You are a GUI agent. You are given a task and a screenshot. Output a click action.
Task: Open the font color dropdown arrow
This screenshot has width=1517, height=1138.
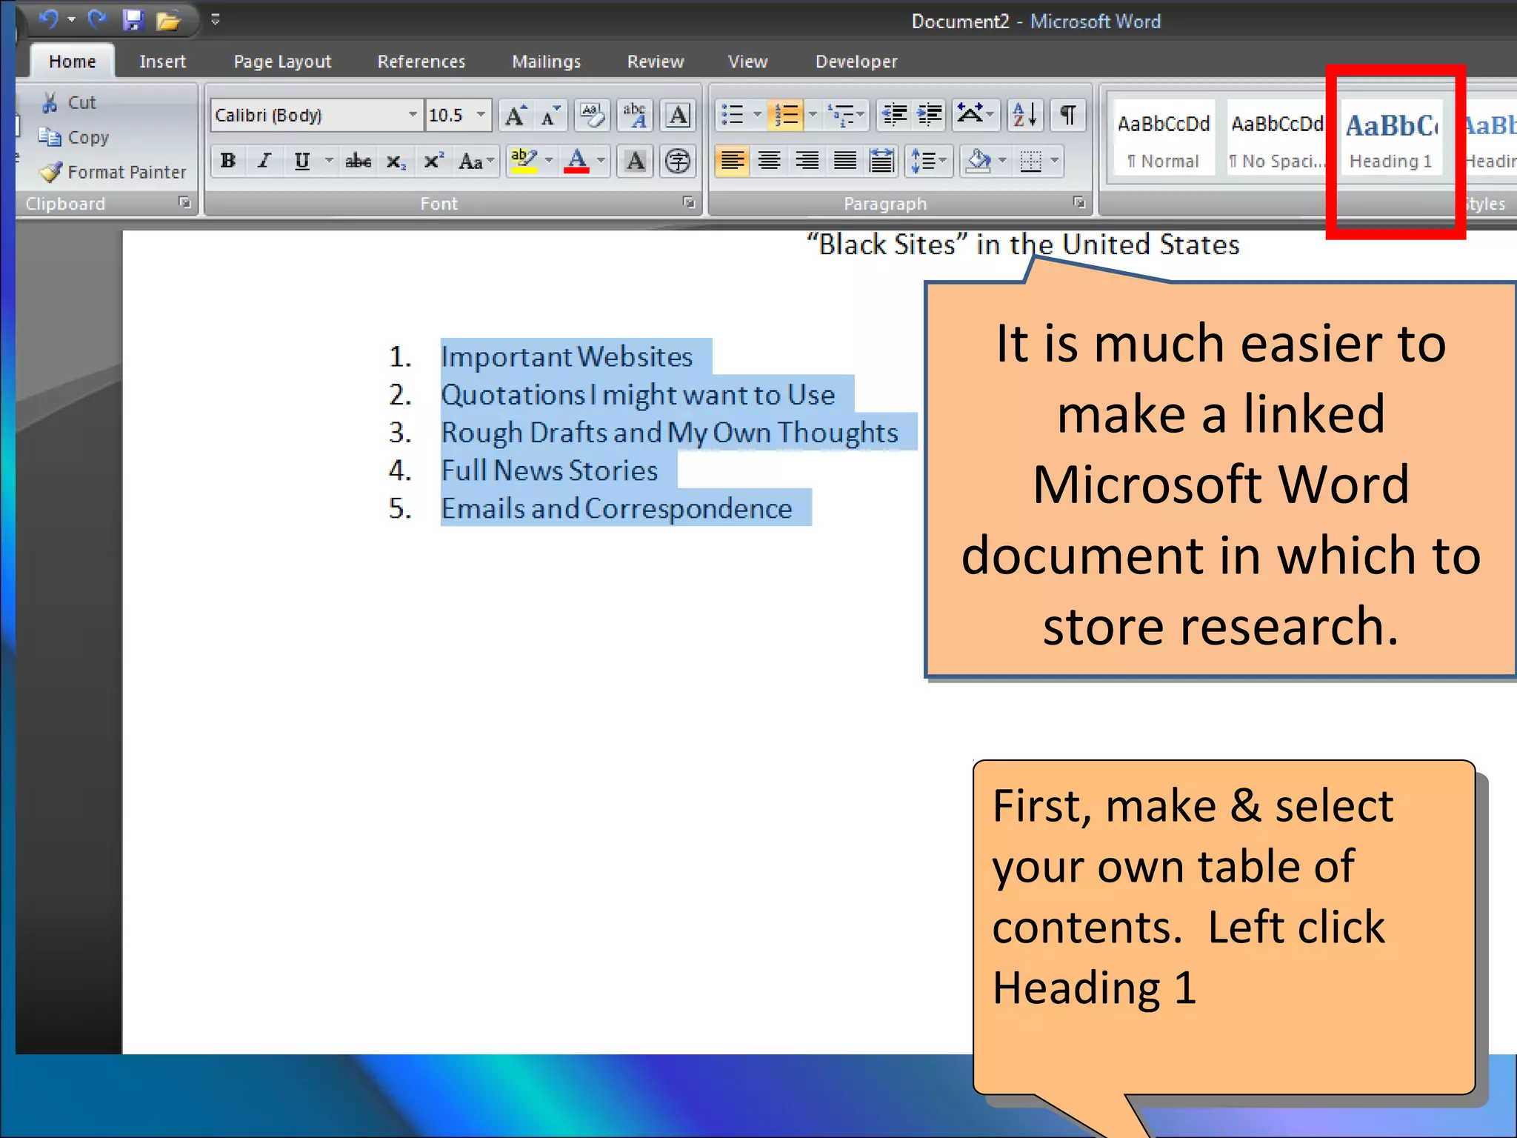coord(601,161)
